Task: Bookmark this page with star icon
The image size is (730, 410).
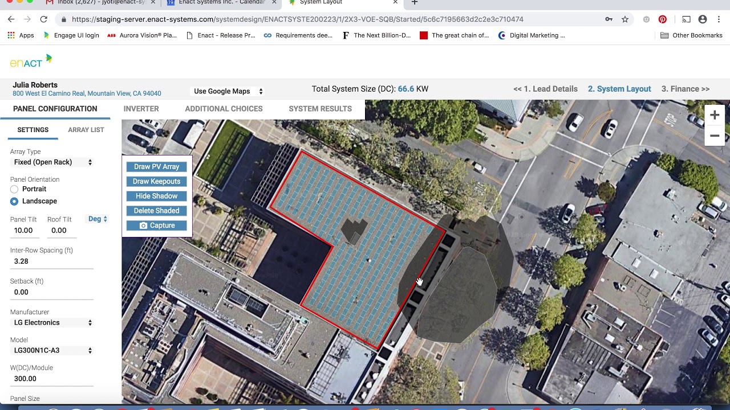Action: tap(625, 19)
